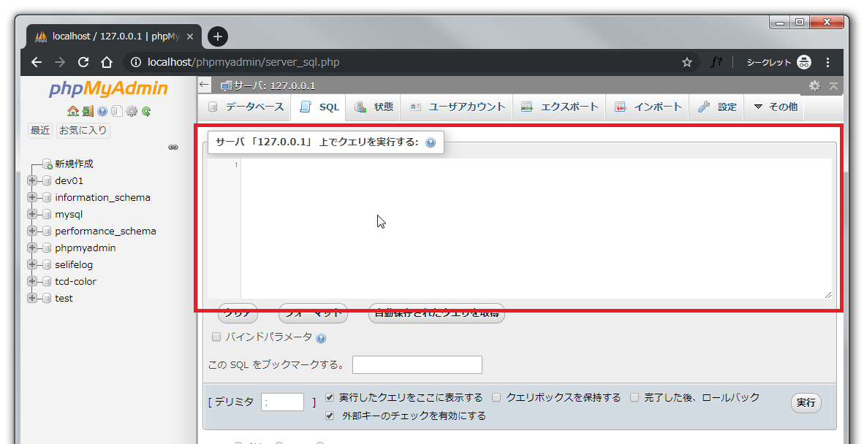
Task: Expand the dev01 database tree node
Action: (x=32, y=180)
